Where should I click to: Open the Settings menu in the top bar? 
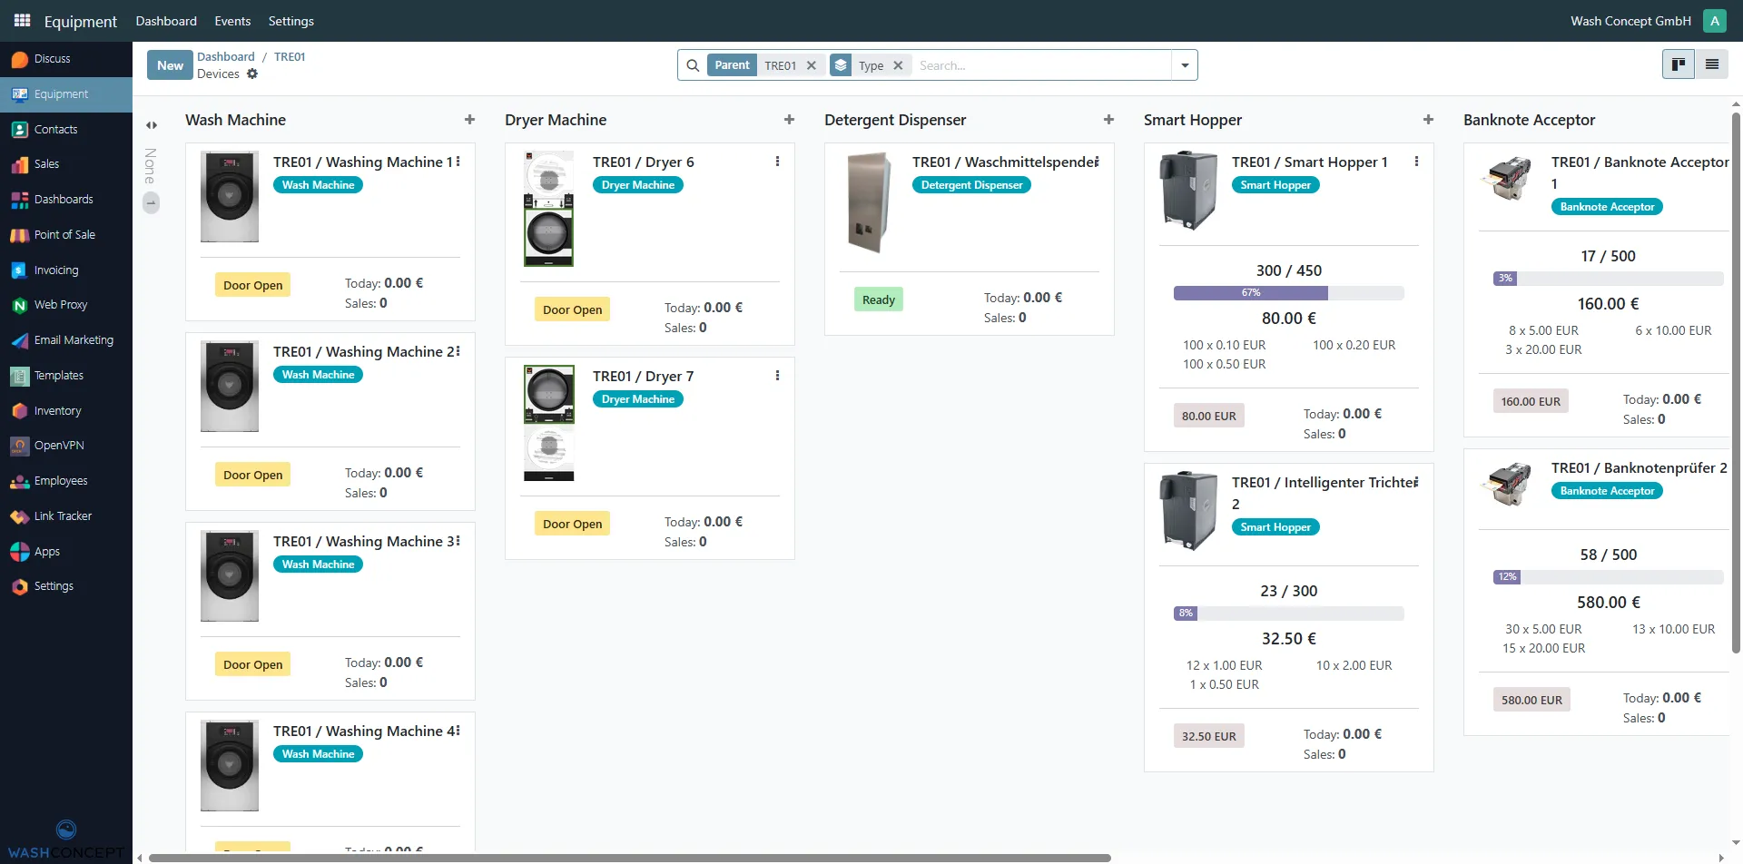pos(290,20)
